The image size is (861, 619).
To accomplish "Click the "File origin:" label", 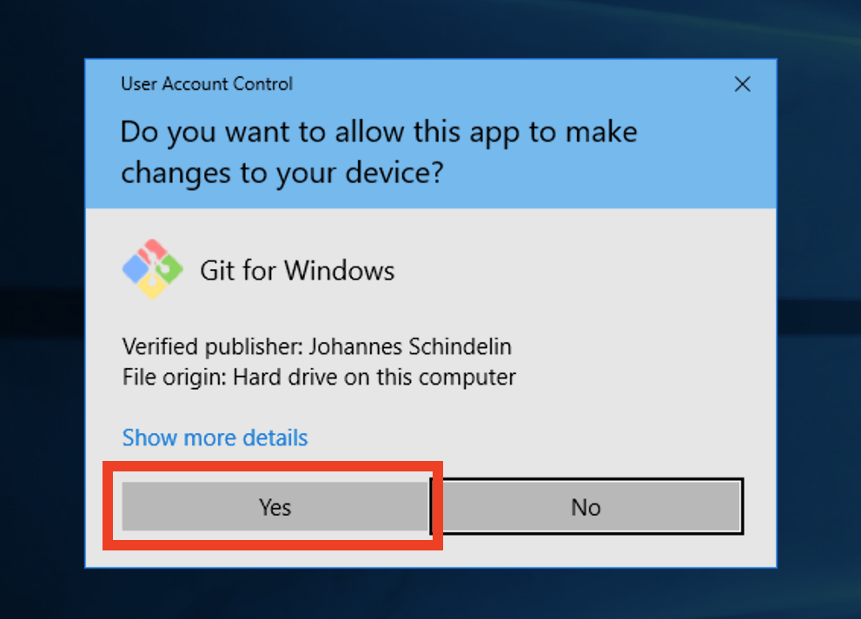I will [x=171, y=378].
